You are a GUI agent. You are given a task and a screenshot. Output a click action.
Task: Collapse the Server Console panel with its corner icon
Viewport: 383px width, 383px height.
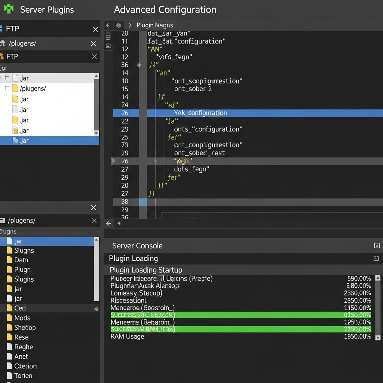click(377, 245)
